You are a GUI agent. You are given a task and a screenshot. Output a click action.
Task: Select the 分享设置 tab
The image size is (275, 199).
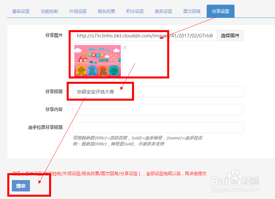pyautogui.click(x=221, y=11)
